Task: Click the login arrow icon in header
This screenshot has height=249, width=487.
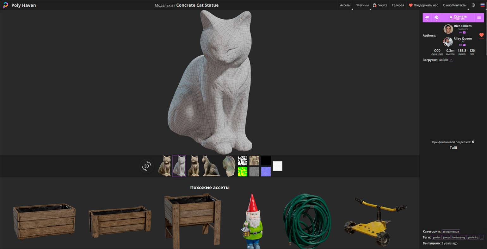Action: [x=473, y=5]
